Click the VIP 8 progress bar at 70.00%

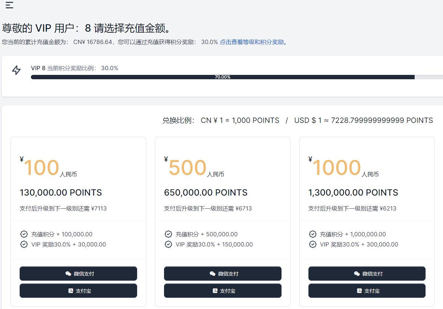point(223,77)
